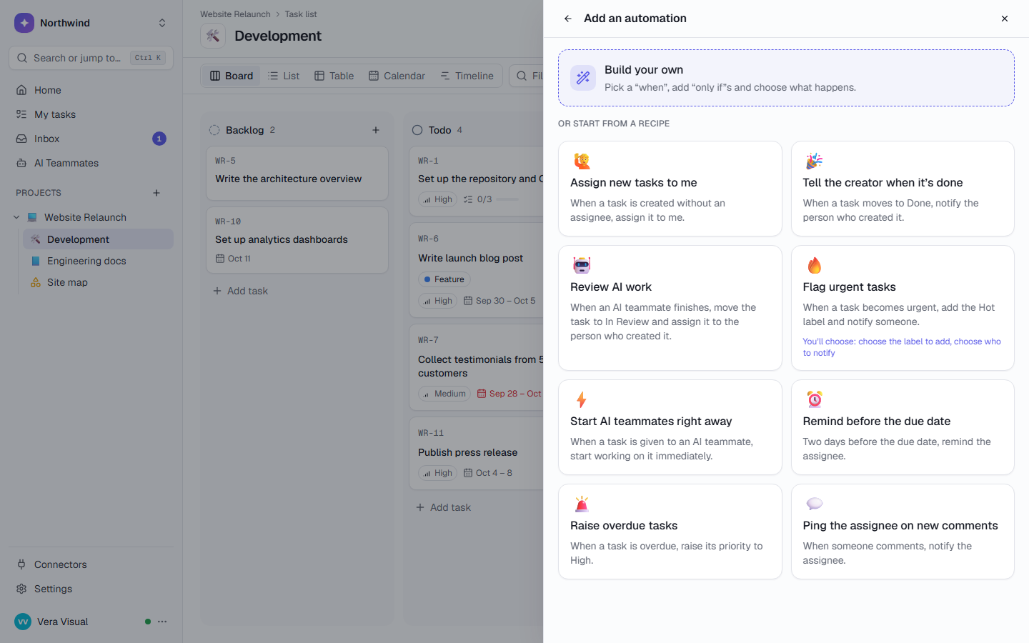
Task: Open My tasks in the sidebar
Action: [x=91, y=114]
